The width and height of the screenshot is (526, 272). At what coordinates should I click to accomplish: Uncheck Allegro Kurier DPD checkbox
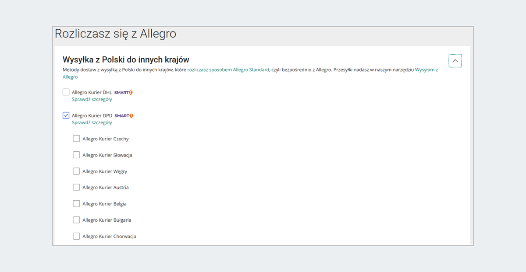click(66, 115)
